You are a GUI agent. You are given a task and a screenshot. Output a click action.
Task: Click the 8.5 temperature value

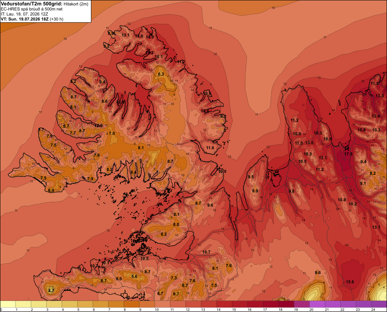pyautogui.click(x=119, y=279)
